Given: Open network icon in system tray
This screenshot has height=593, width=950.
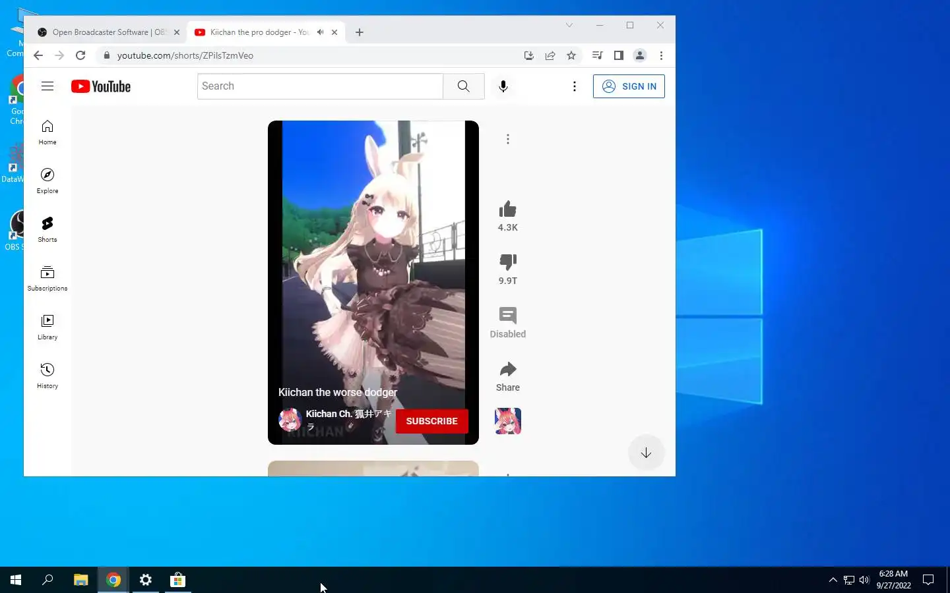Looking at the screenshot, I should click(849, 580).
